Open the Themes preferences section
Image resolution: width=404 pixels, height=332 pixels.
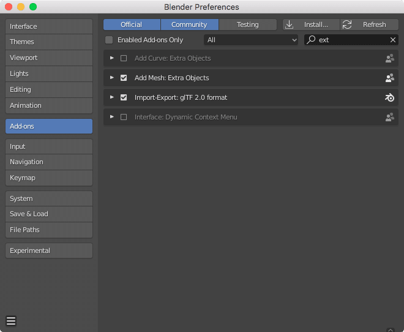click(49, 42)
